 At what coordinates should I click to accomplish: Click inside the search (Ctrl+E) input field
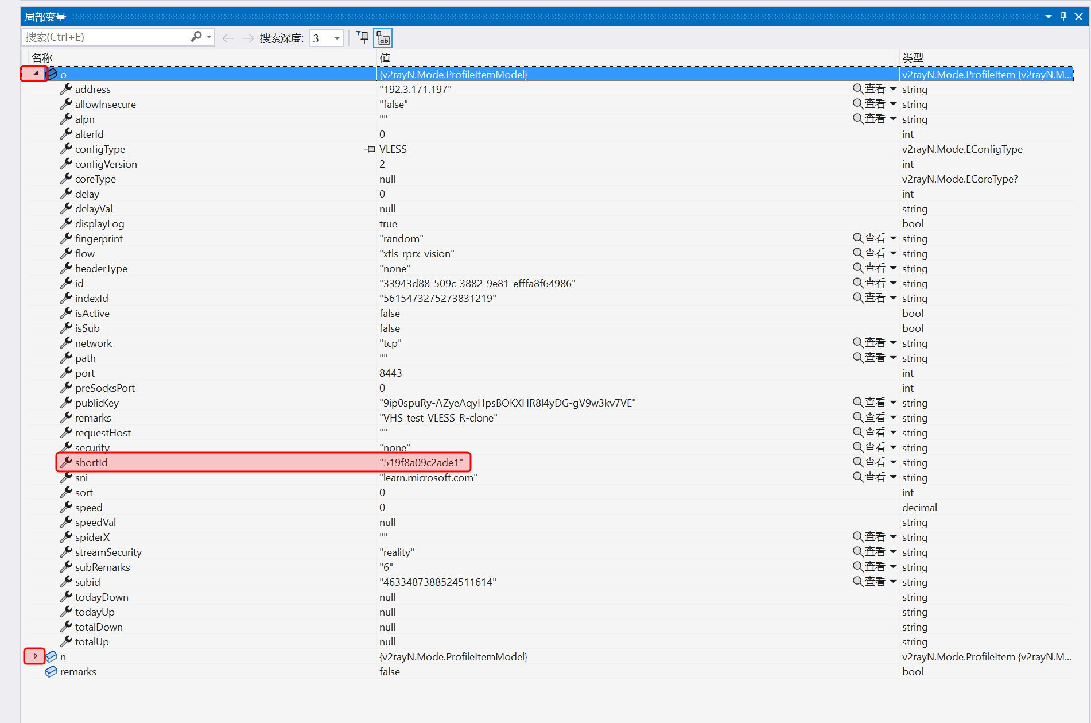pyautogui.click(x=106, y=37)
